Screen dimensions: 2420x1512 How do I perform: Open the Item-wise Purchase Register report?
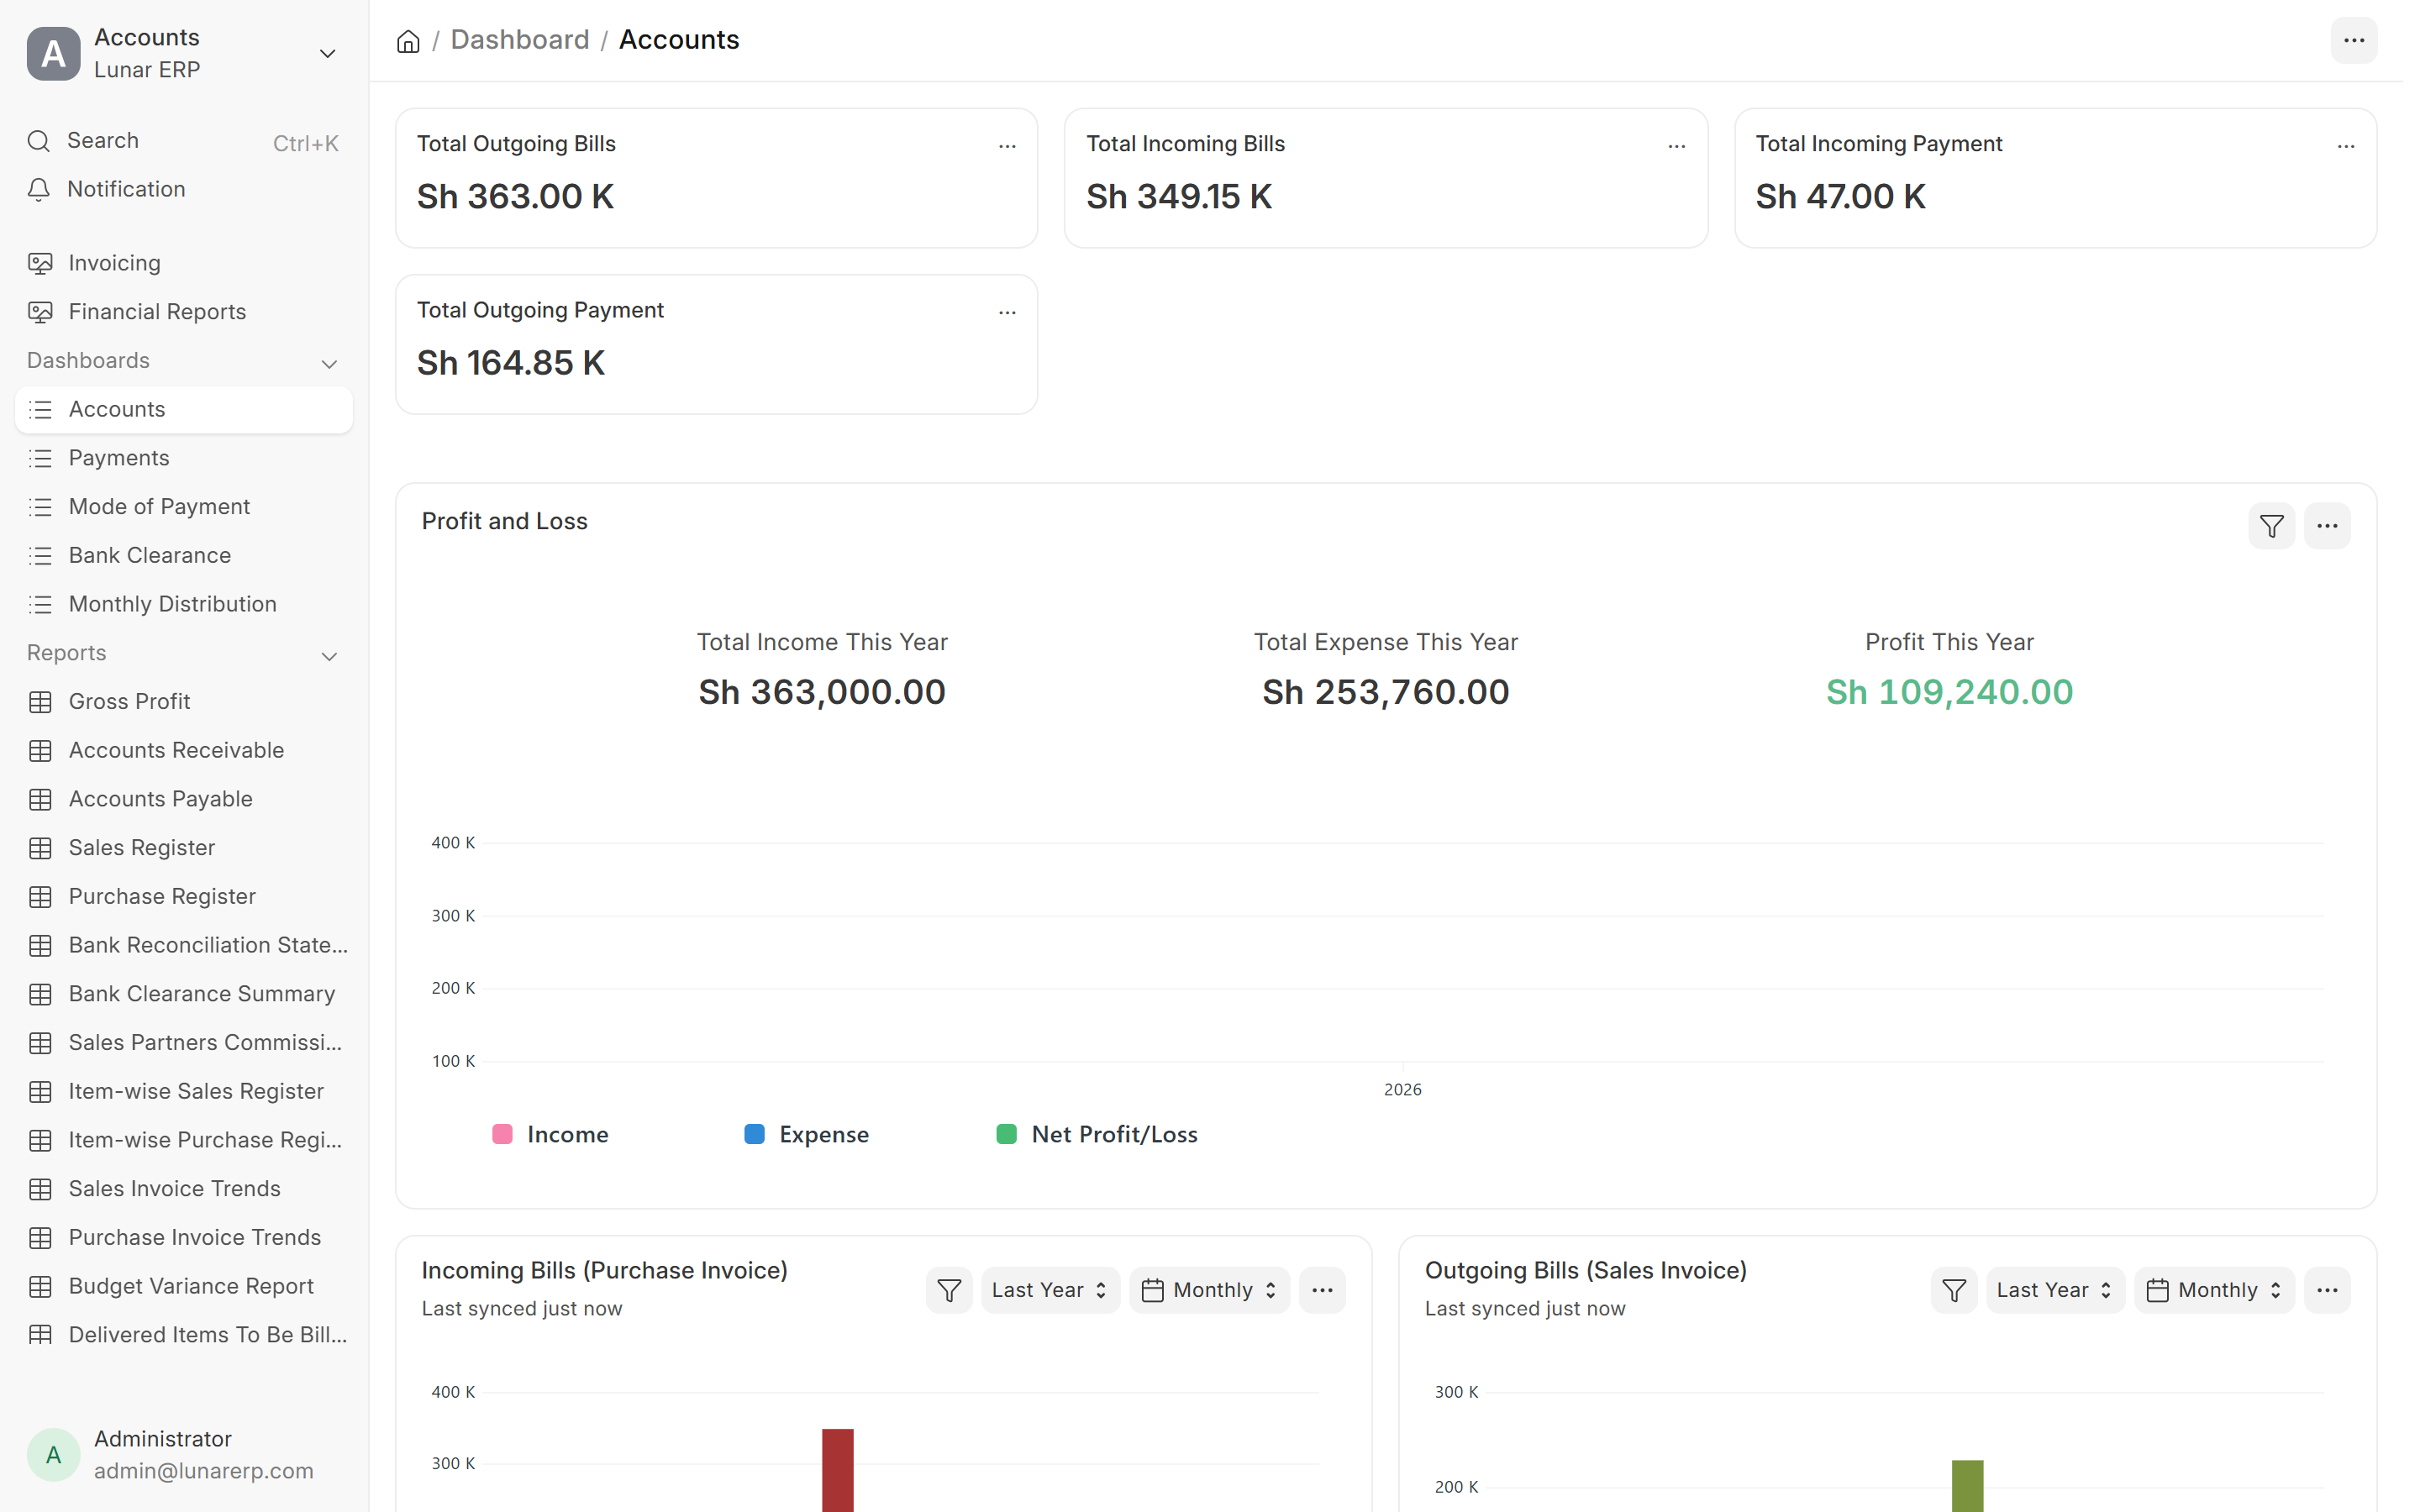(x=184, y=1140)
